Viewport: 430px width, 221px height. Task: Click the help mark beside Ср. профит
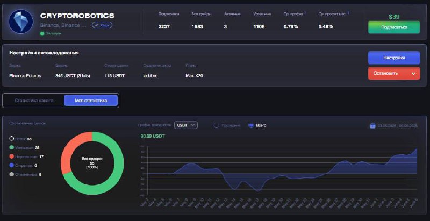305,13
